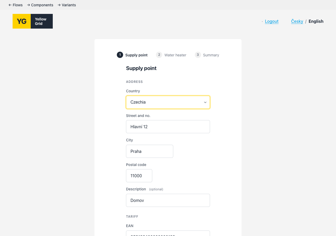Click the Postal code field with 11000
The height and width of the screenshot is (236, 336).
[139, 176]
